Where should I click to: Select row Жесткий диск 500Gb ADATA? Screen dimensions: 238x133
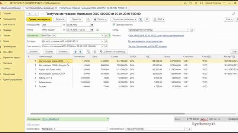(132, 74)
